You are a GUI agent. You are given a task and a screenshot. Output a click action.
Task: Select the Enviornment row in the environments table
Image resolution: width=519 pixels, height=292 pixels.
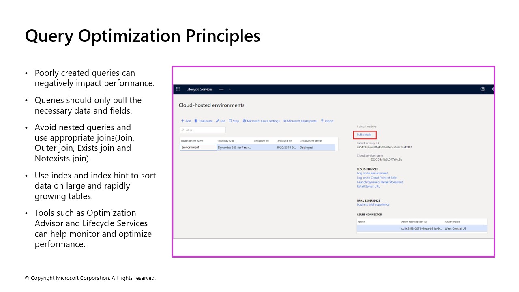point(198,147)
